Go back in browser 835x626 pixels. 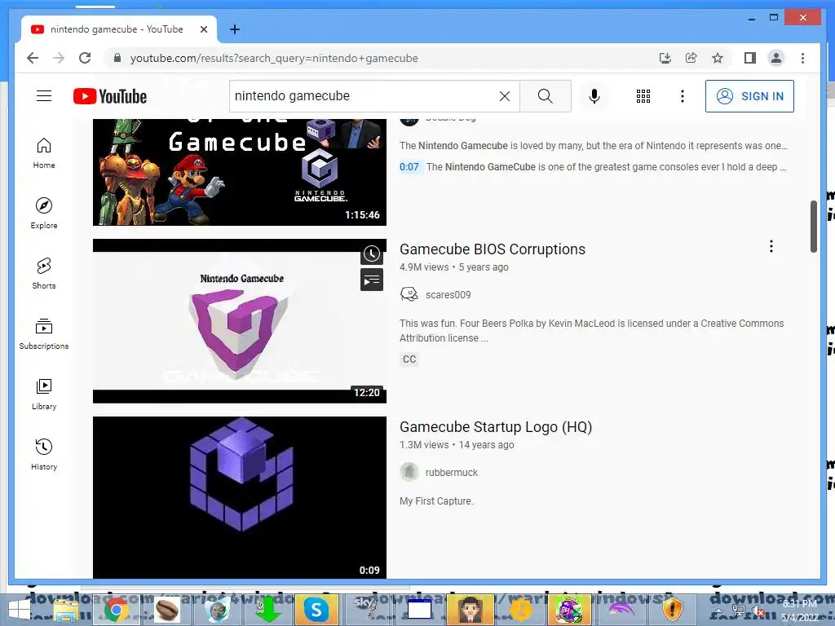[33, 58]
